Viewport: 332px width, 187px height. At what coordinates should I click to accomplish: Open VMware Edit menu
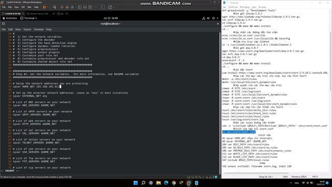point(10,7)
